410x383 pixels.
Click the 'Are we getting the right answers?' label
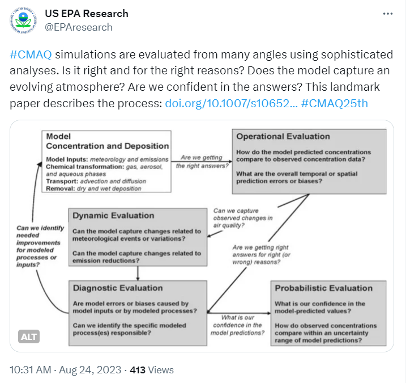pos(201,162)
